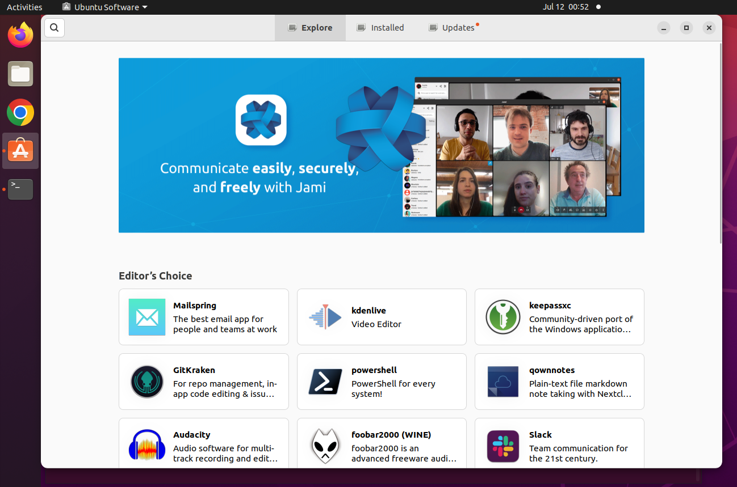Minimize the Ubuntu Software window
This screenshot has width=737, height=487.
[664, 27]
